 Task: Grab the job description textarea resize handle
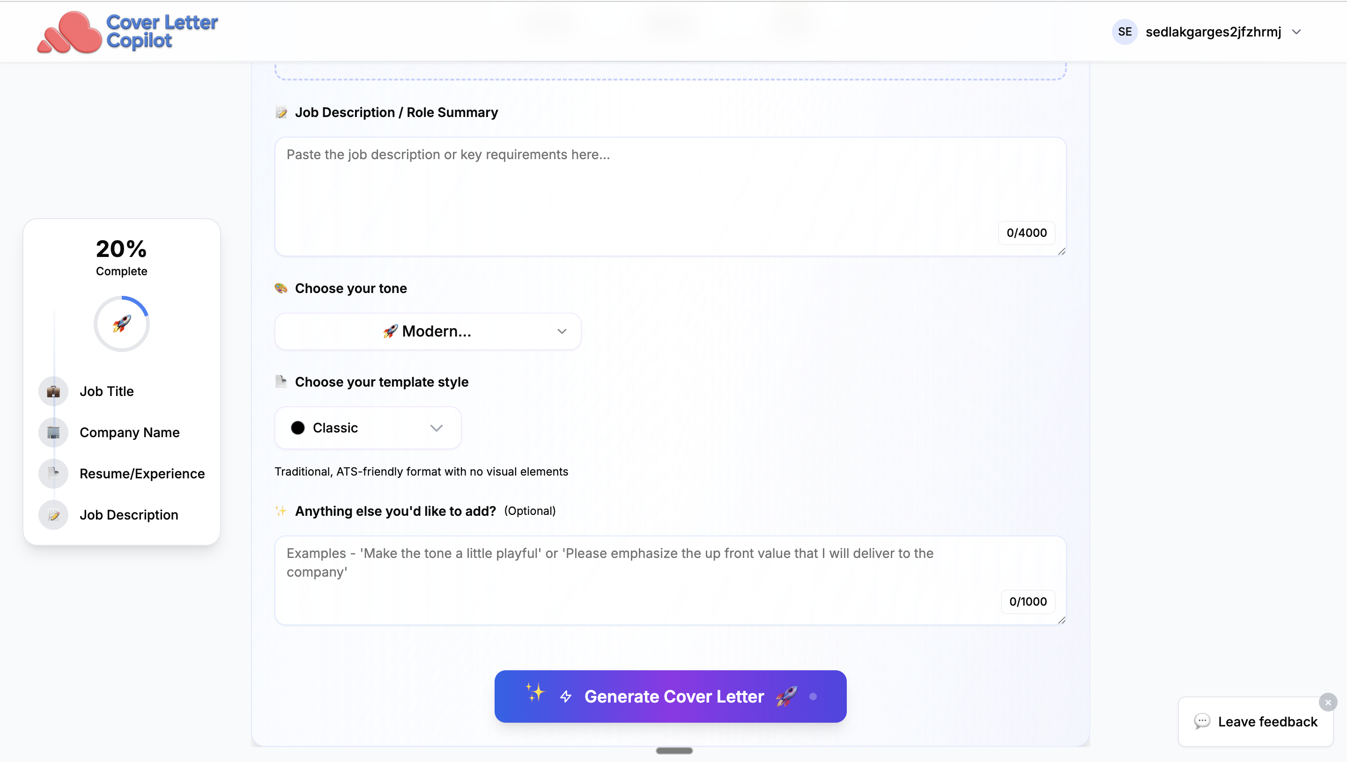(x=1061, y=252)
